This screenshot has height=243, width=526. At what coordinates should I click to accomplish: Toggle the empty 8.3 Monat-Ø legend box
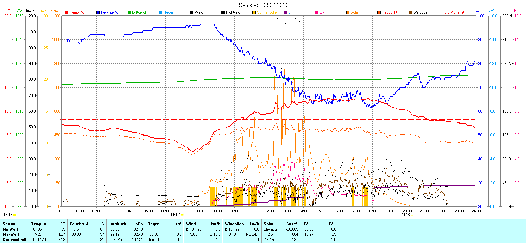(x=442, y=12)
